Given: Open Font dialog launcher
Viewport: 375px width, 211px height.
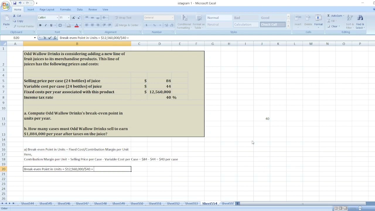Looking at the screenshot, I should 80,32.
